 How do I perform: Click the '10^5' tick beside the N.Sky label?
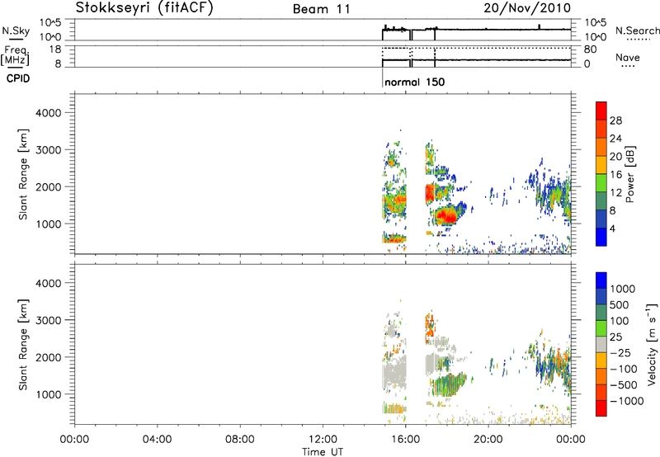point(50,23)
